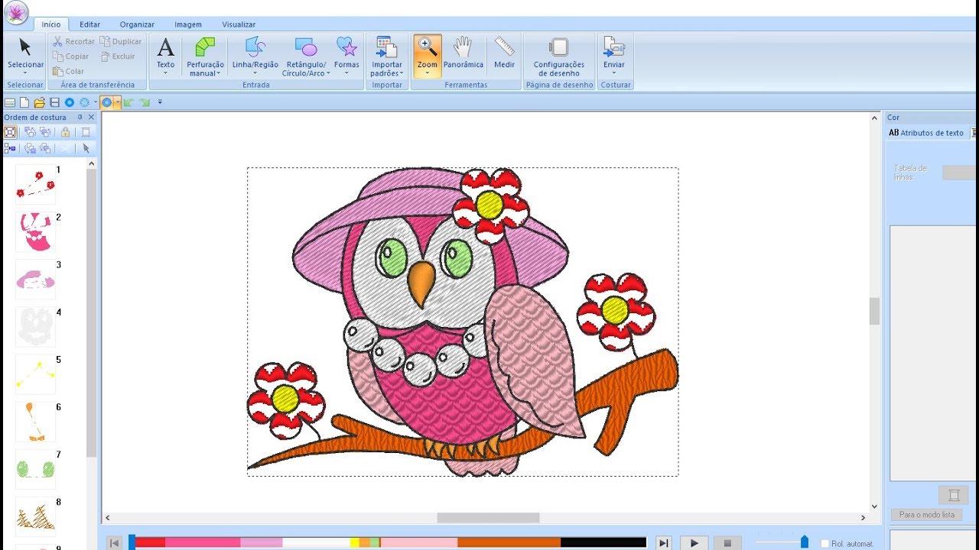Close the Ordem de costura panel
Image resolution: width=979 pixels, height=550 pixels.
pyautogui.click(x=91, y=118)
